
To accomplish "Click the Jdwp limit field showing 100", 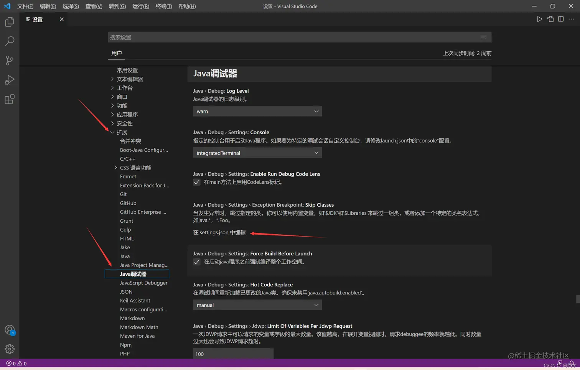I will 233,354.
